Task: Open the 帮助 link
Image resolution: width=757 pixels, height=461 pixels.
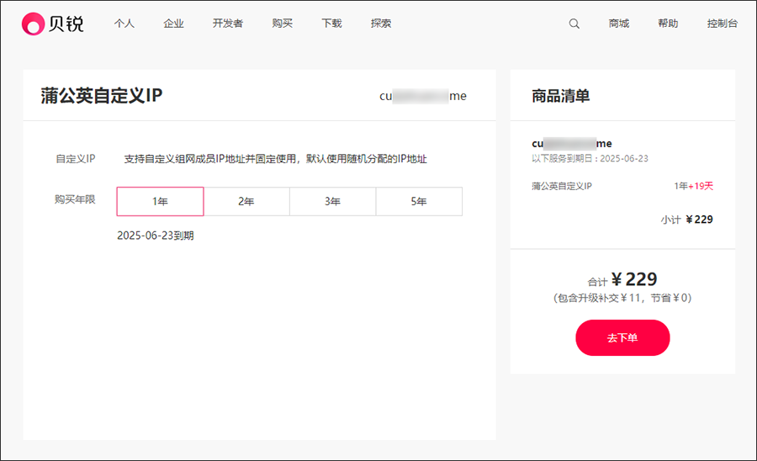Action: (668, 24)
